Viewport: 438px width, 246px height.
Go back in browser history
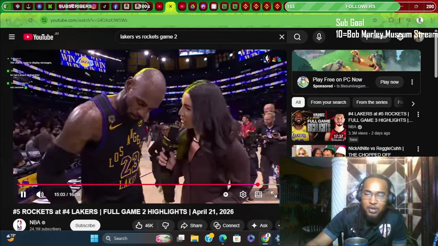[x=8, y=20]
